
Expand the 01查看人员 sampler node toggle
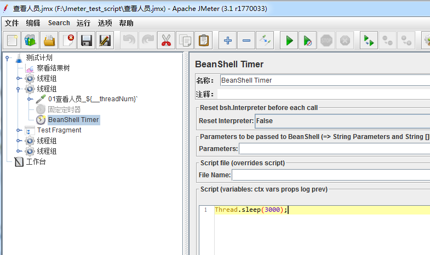29,99
